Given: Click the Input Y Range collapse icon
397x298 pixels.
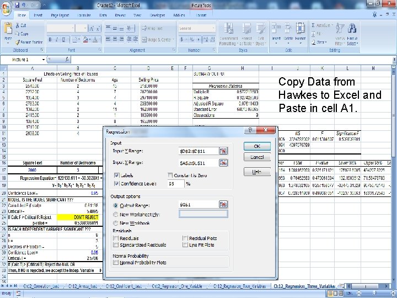Looking at the screenshot, I should click(x=223, y=151).
